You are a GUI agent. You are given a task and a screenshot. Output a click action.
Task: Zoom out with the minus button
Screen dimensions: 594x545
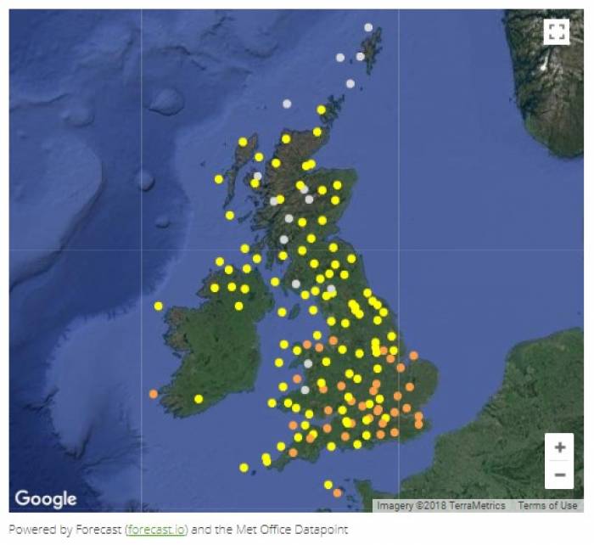click(559, 475)
